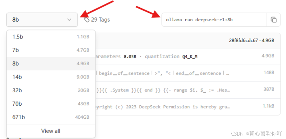286x139 pixels.
Task: Open the DeepSeek license row
Action: click(x=188, y=107)
